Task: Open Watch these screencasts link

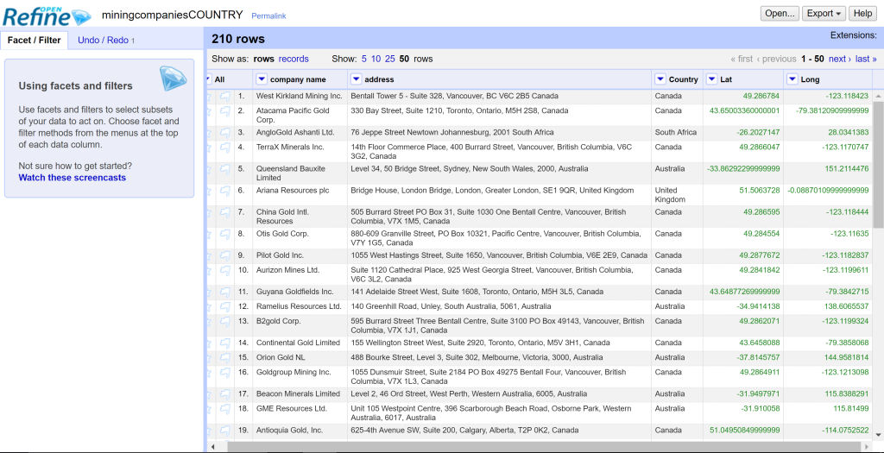Action: [73, 178]
